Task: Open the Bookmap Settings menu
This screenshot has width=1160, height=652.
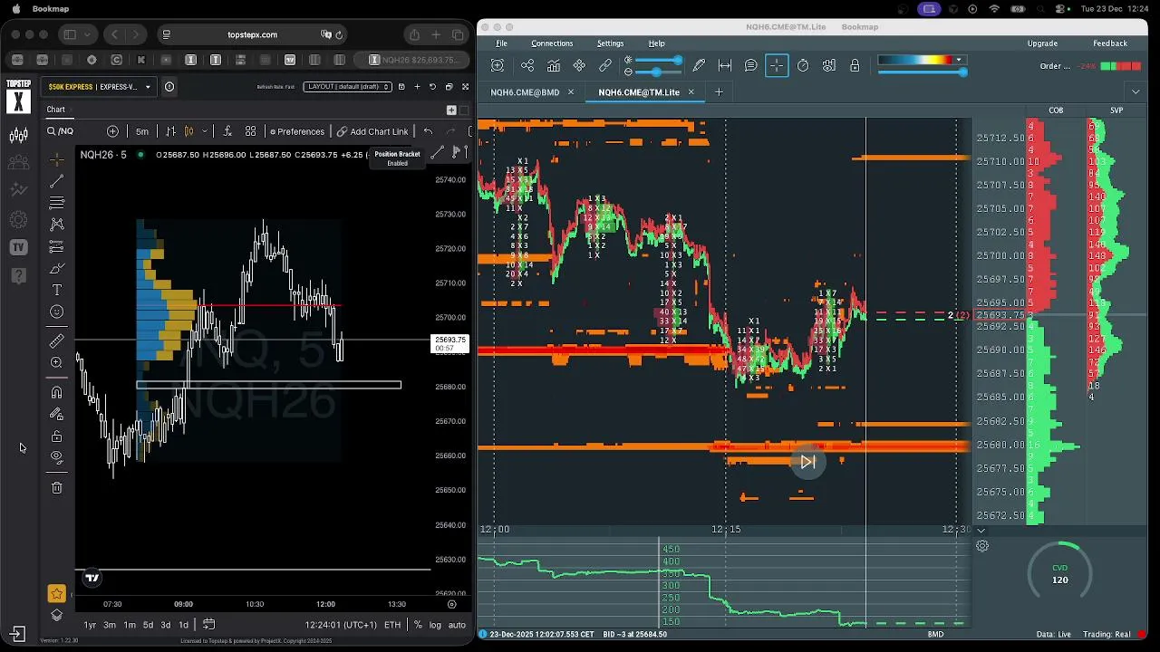Action: pos(610,43)
